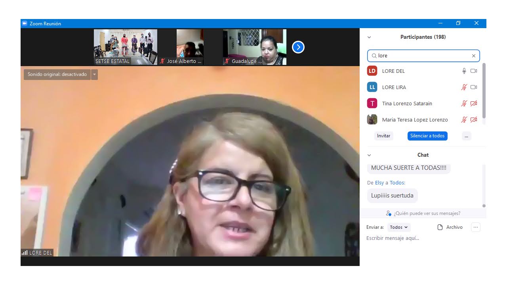The width and height of the screenshot is (507, 285).
Task: Click the muted mic icon on Guadalupe thumbnail
Action: tap(227, 61)
